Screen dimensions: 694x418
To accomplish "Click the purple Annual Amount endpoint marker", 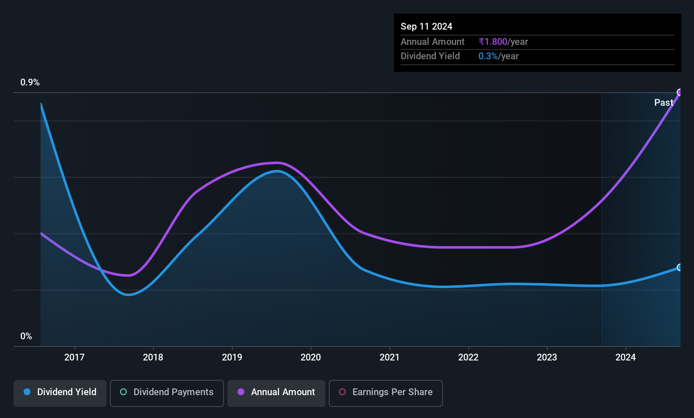I will [x=680, y=92].
